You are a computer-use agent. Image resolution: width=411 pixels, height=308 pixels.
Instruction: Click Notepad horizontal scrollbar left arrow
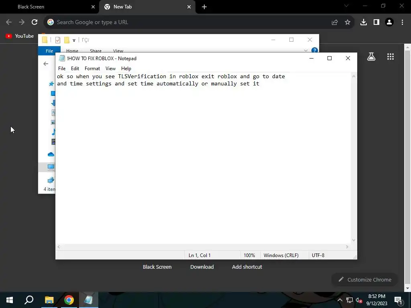click(x=59, y=247)
